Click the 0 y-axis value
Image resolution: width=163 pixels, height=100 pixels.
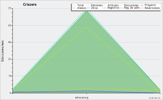click(x=10, y=93)
